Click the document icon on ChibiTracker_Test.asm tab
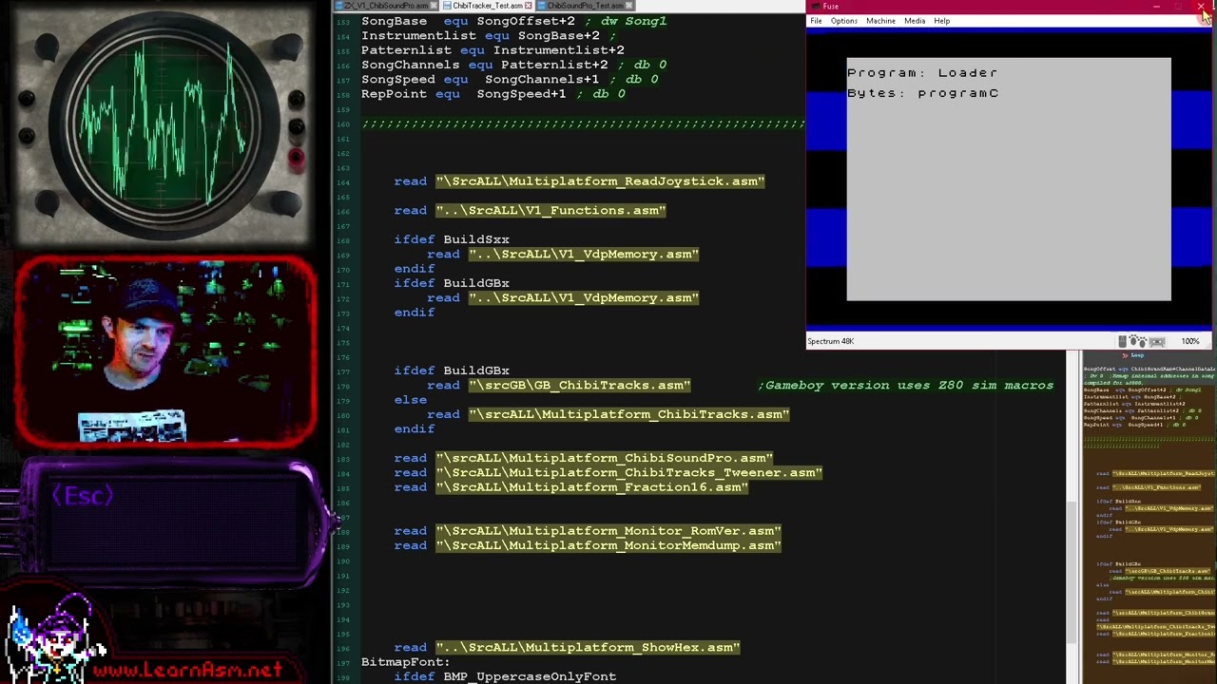1217x684 pixels. tap(447, 5)
